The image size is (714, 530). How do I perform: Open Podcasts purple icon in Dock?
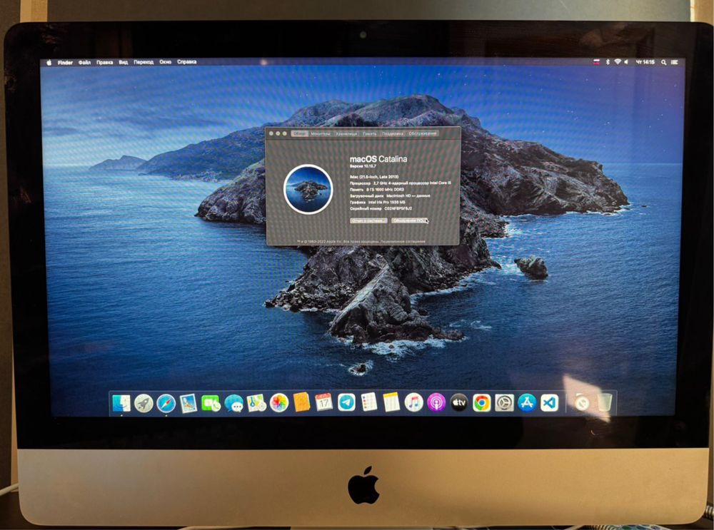pos(436,403)
